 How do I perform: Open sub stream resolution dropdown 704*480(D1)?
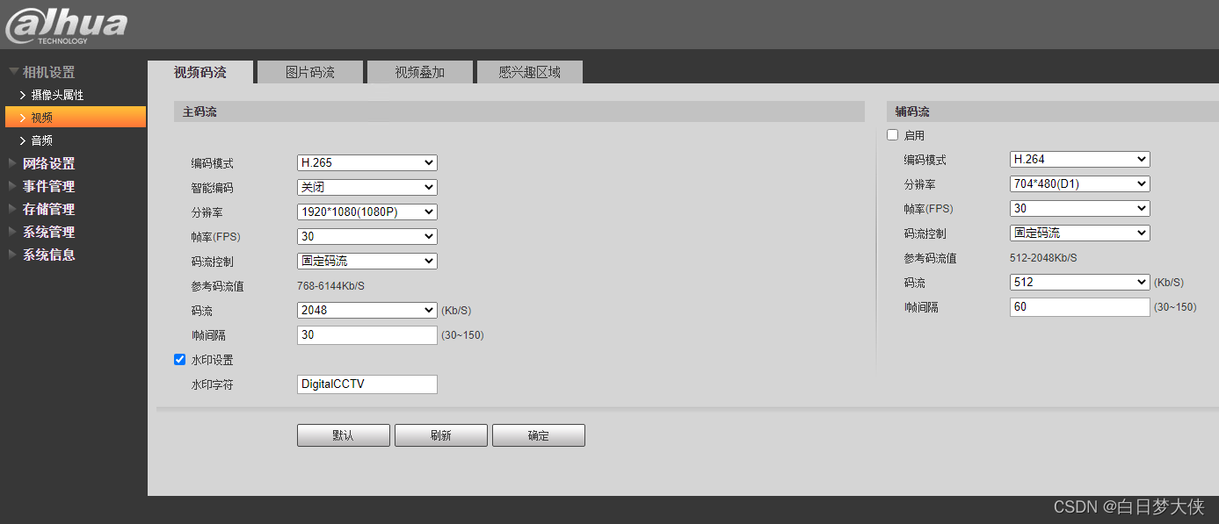pos(1080,183)
